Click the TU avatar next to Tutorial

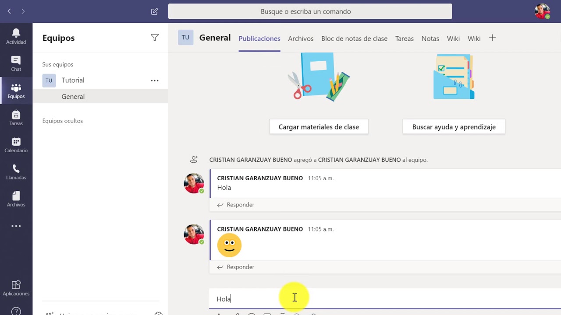coord(49,80)
